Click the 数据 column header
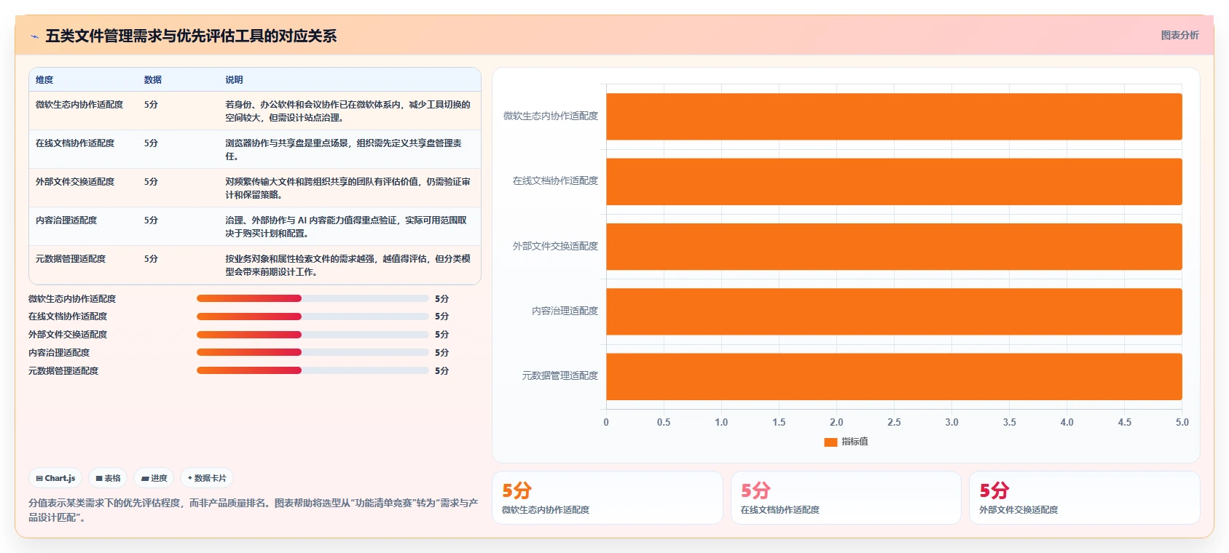 [153, 80]
